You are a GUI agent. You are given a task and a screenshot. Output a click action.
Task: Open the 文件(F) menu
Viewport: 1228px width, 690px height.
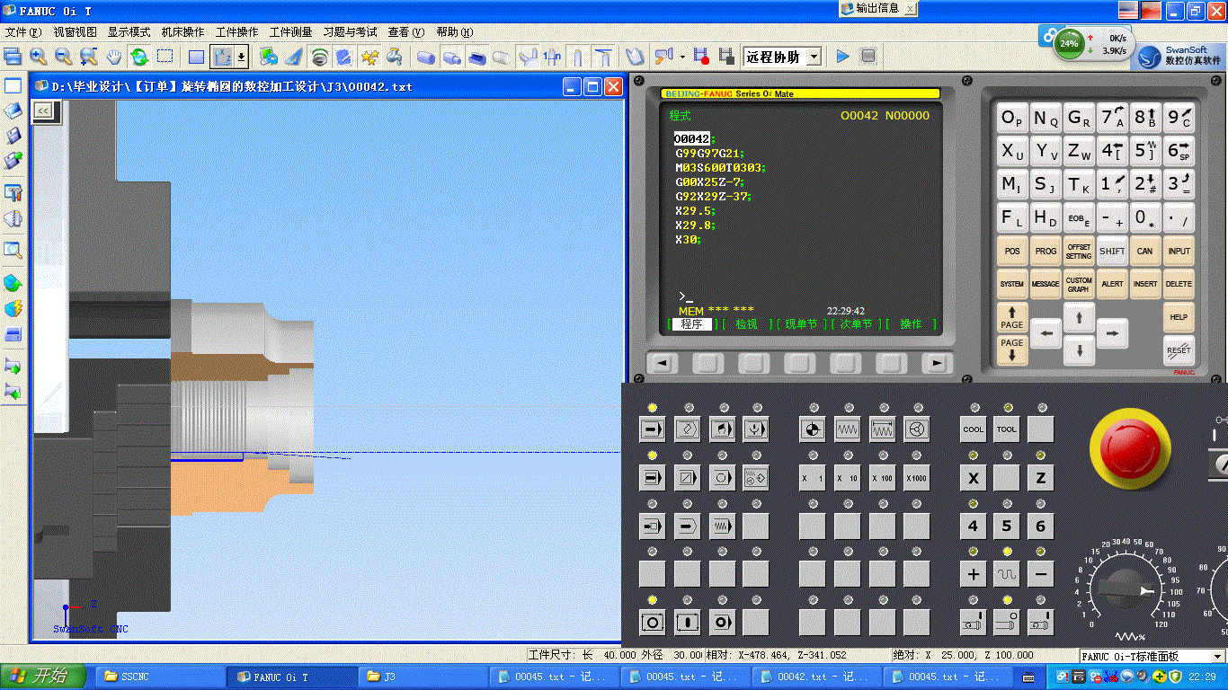point(23,31)
